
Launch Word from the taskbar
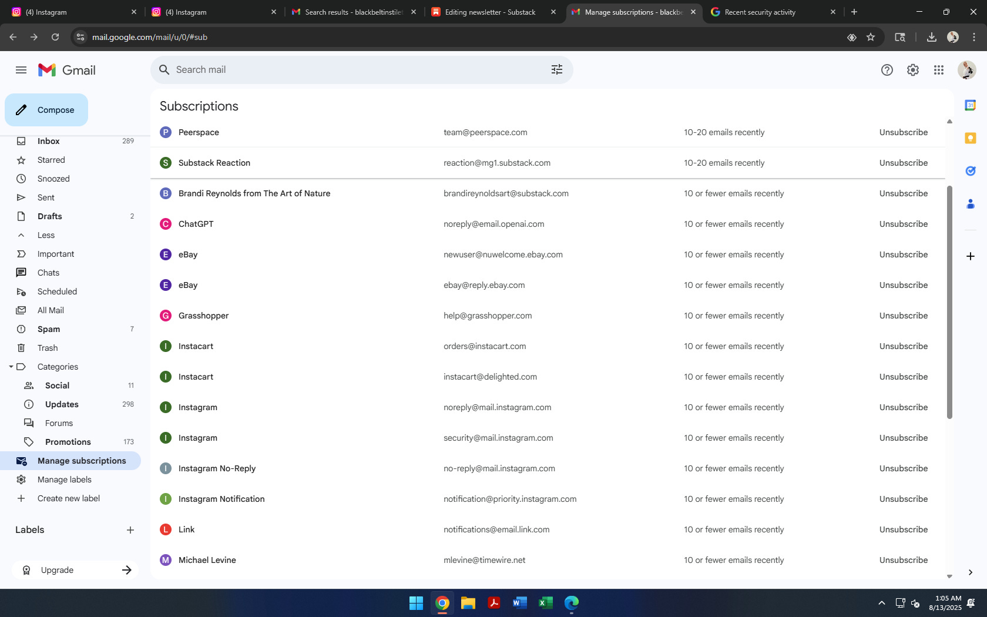pyautogui.click(x=519, y=603)
